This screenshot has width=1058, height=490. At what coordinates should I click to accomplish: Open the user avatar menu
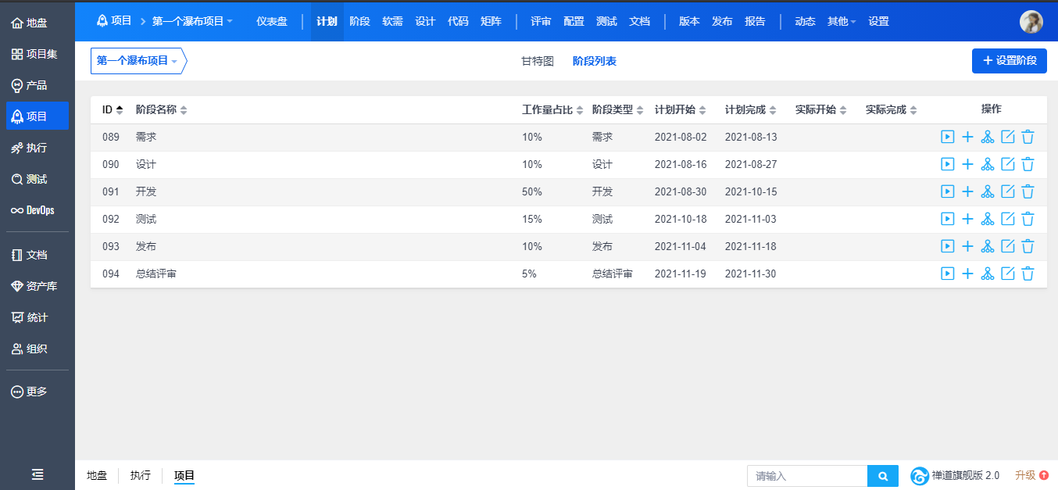tap(1031, 21)
